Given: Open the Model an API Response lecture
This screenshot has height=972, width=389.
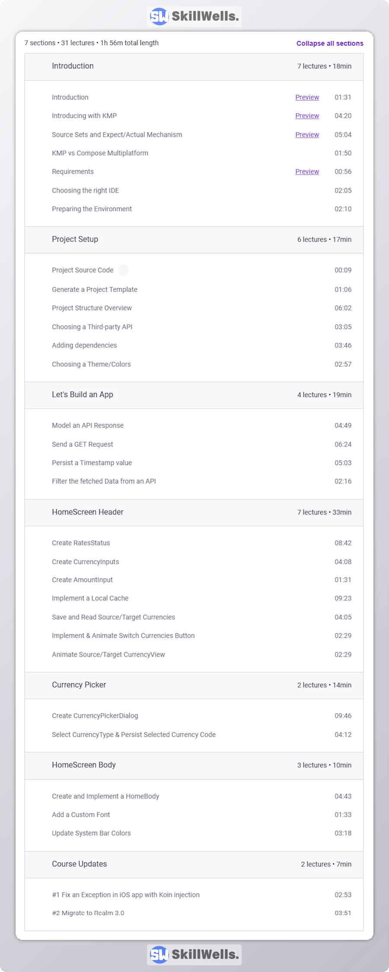Looking at the screenshot, I should [87, 425].
